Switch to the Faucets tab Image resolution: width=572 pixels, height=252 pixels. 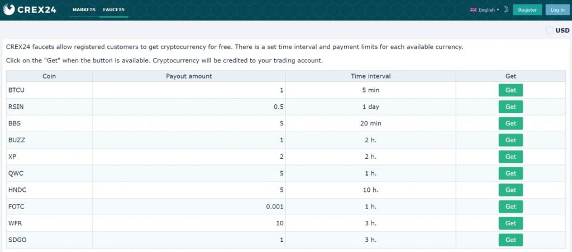[x=113, y=9]
